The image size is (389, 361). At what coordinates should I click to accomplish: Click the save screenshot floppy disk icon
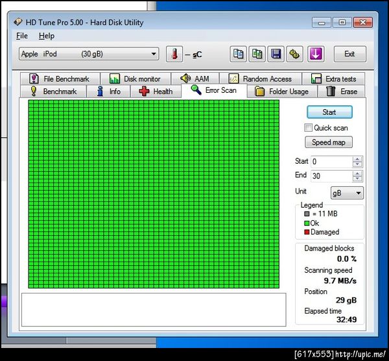(276, 54)
